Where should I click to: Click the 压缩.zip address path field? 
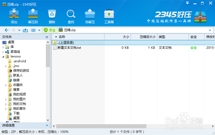pyautogui.click(x=135, y=30)
